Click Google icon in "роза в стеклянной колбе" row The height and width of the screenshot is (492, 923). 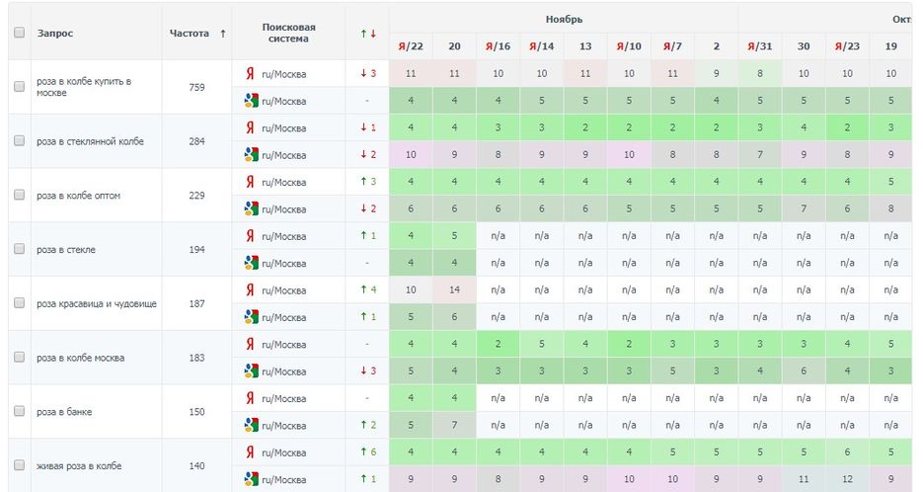(251, 155)
